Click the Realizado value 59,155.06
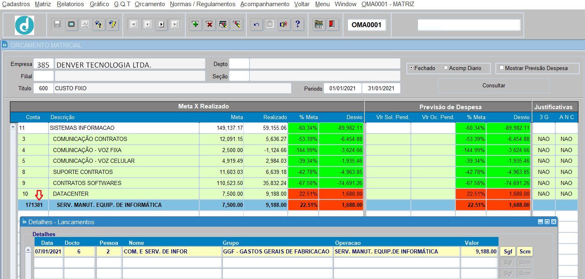The width and height of the screenshot is (585, 279). pyautogui.click(x=266, y=128)
